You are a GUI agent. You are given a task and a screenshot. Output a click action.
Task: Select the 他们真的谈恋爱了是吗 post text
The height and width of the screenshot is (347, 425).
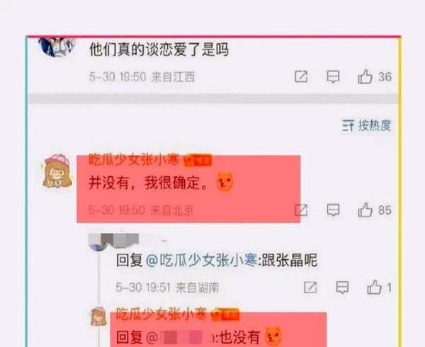pyautogui.click(x=159, y=50)
